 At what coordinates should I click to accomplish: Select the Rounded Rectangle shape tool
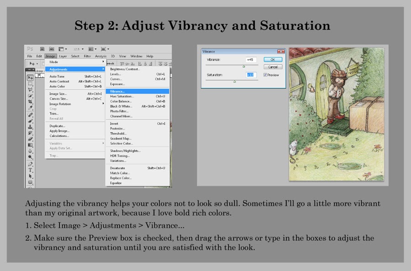tap(31, 182)
